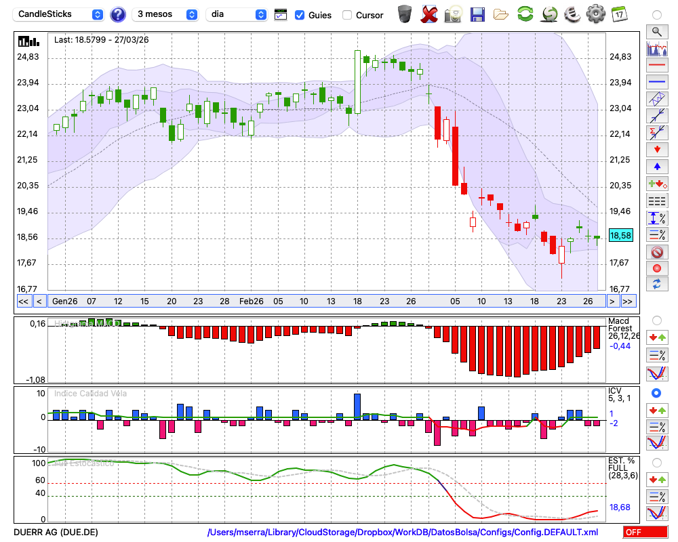Screen dimensions: 678x542
Task: Click the dashed horizontal lines tool
Action: [x=657, y=201]
